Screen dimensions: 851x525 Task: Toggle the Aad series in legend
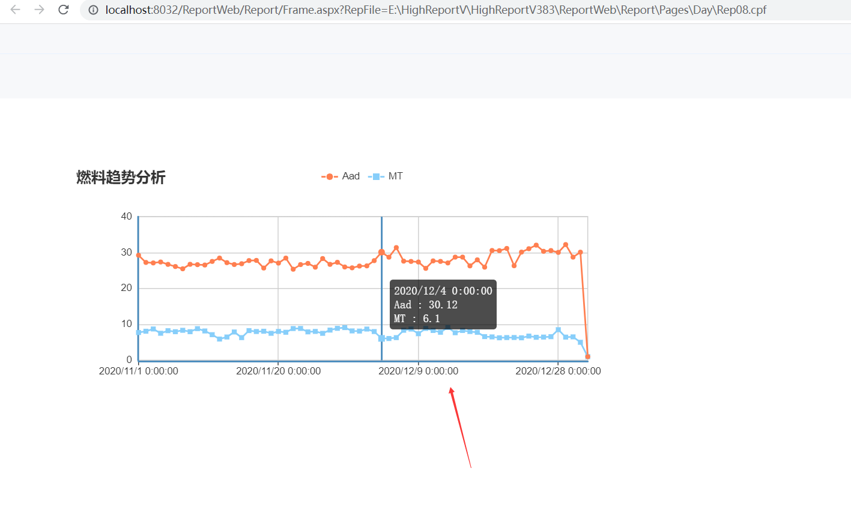tap(341, 176)
